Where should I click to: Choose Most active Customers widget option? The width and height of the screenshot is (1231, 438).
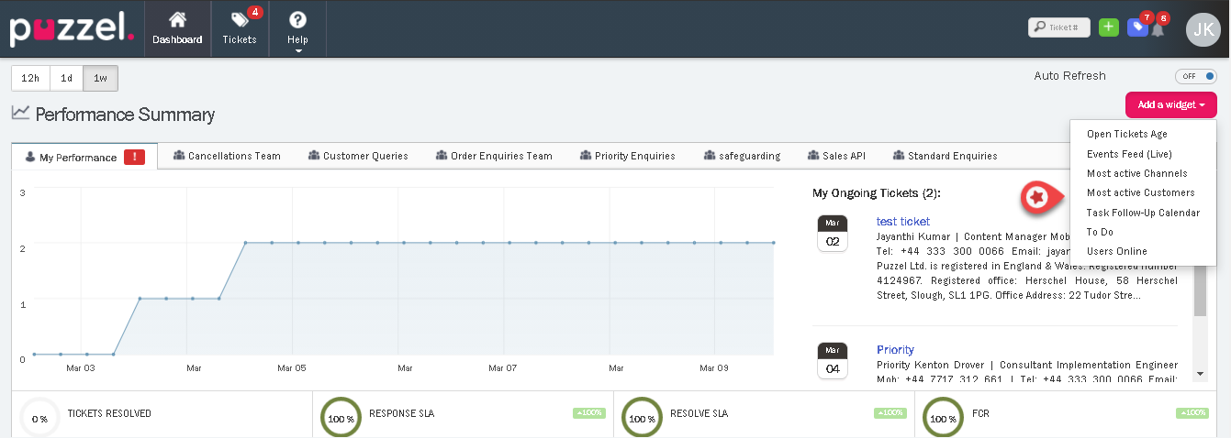click(x=1140, y=193)
